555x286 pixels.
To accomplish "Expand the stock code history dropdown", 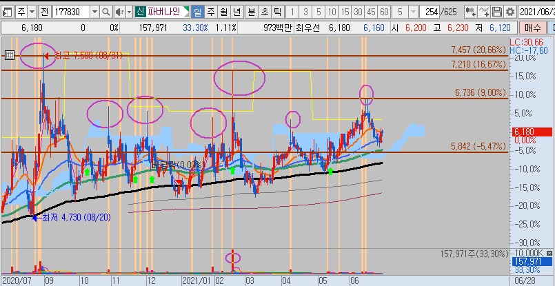I will [94, 12].
